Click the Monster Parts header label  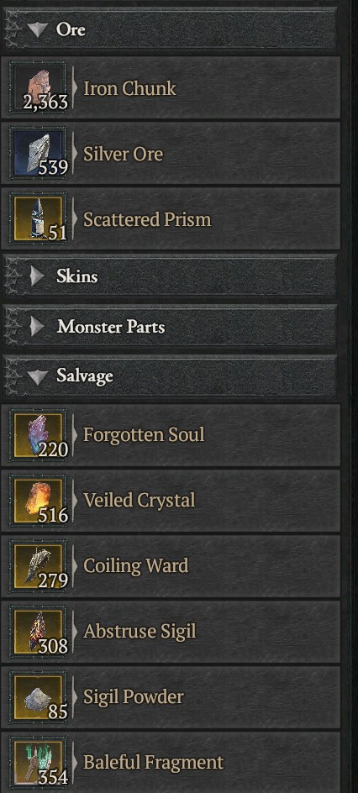pos(111,327)
